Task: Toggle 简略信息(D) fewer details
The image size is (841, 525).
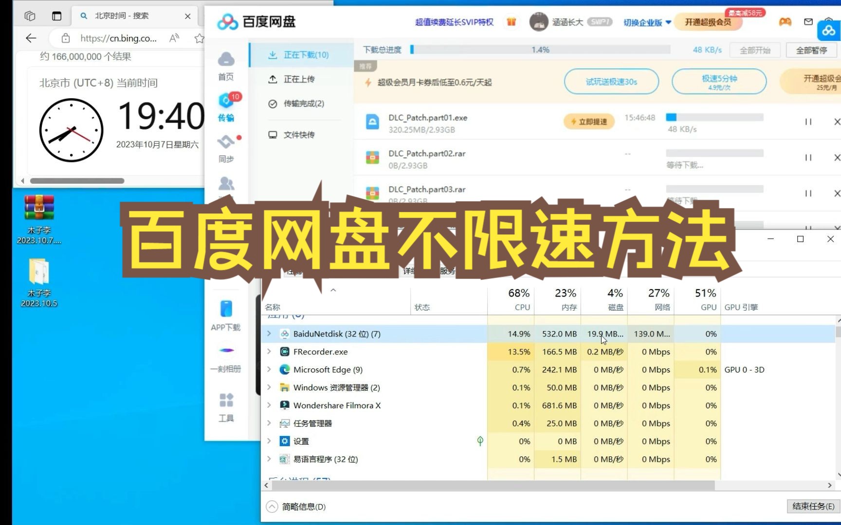Action: 296,507
